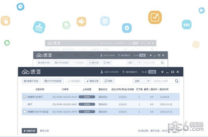The image size is (208, 137).
Task: Sort by the 上传进度 column header
Action: pos(87,89)
